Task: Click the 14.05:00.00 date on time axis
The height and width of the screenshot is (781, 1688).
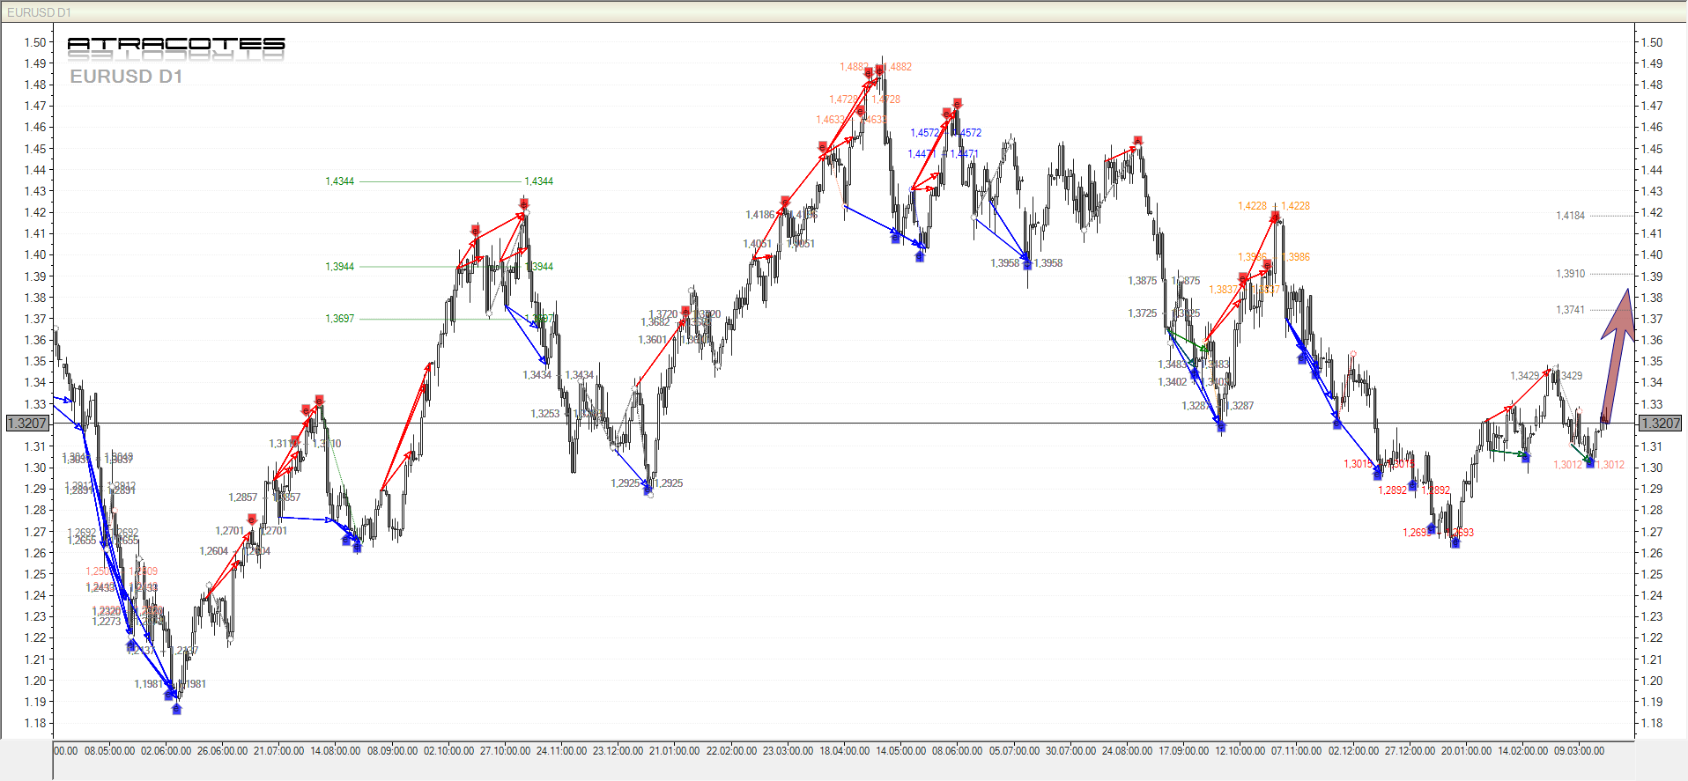Action: (x=901, y=751)
